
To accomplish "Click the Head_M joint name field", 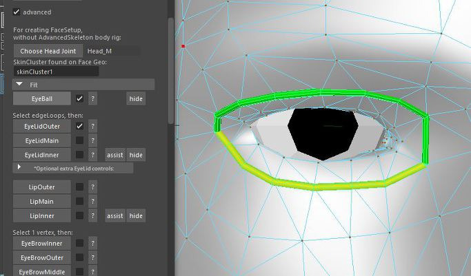I will coord(113,51).
